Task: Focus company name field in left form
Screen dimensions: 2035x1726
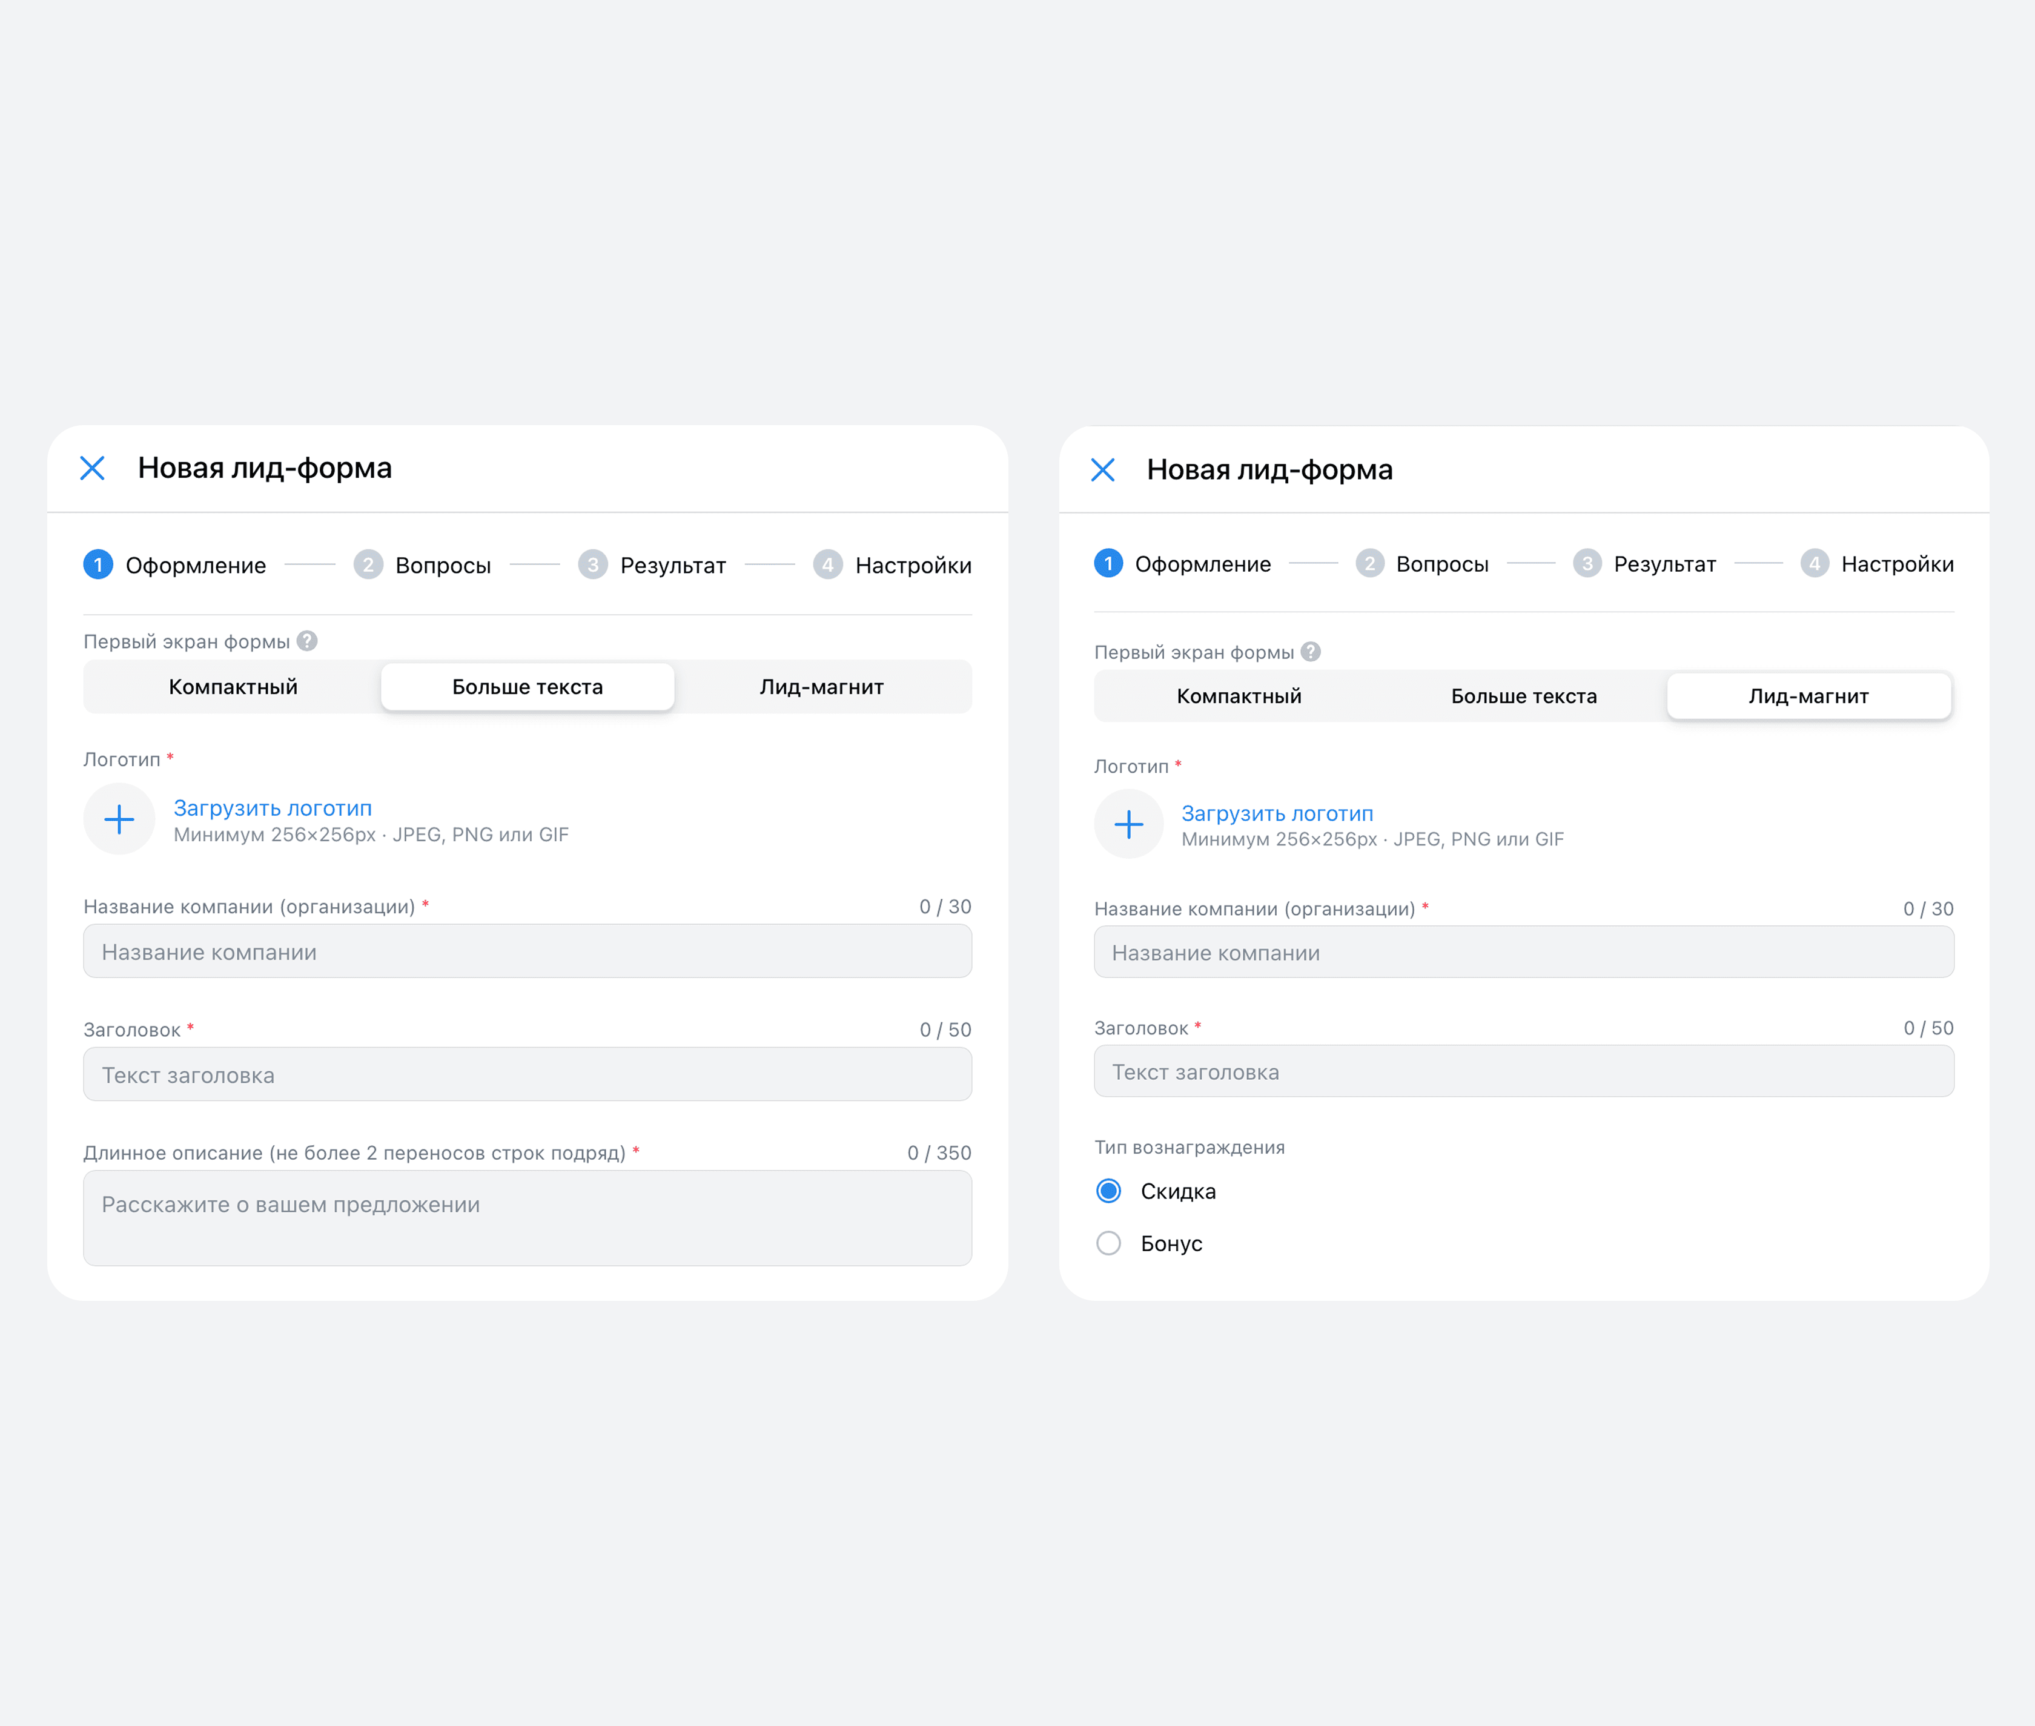Action: (528, 952)
